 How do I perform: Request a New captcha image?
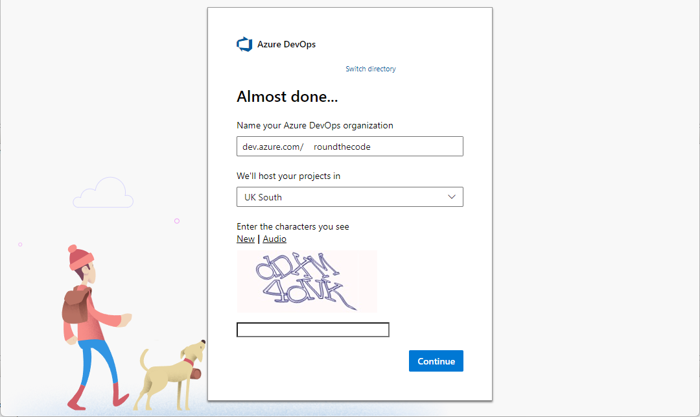coord(246,239)
